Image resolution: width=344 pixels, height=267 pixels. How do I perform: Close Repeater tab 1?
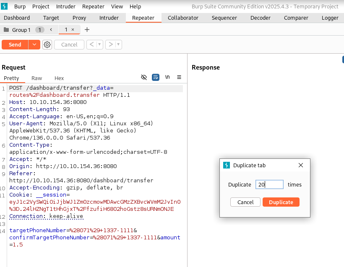[x=73, y=29]
